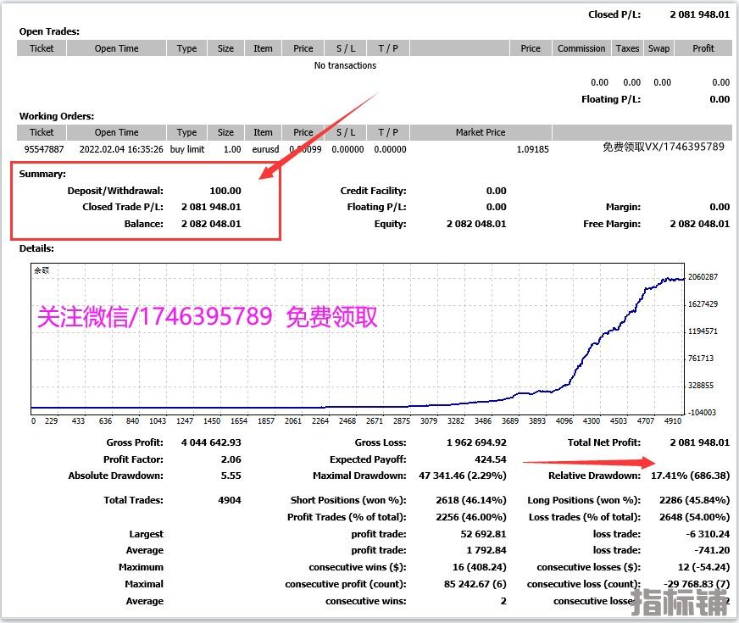This screenshot has width=739, height=623.
Task: Click the Commission column header
Action: pos(581,48)
